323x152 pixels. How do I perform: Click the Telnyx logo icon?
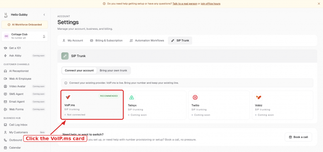[132, 97]
